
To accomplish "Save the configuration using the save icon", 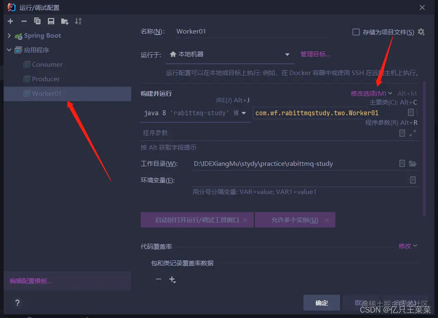I will [x=50, y=21].
